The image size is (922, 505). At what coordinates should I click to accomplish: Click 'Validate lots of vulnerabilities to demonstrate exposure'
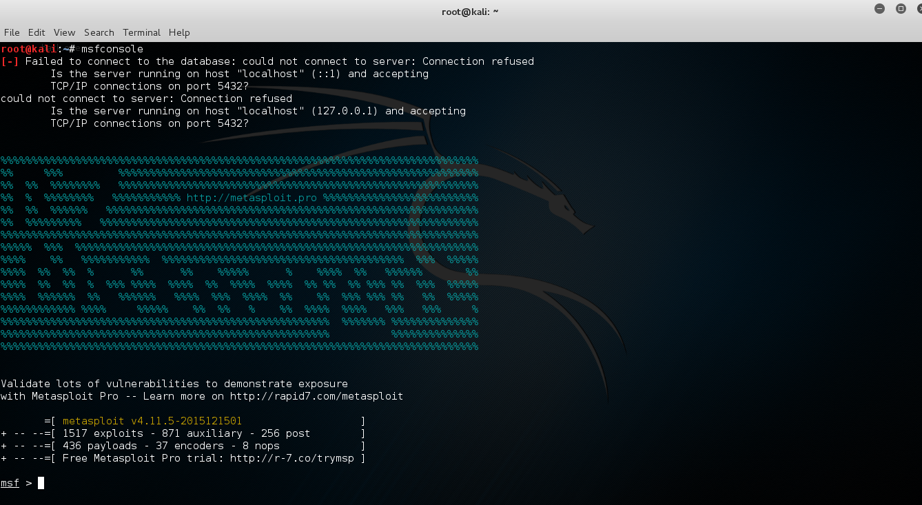[174, 384]
